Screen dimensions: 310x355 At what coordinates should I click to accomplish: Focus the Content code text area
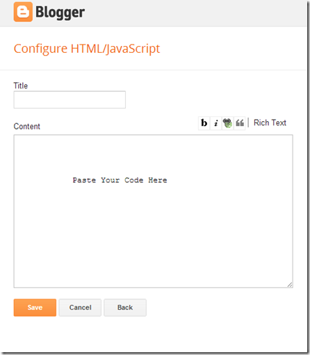click(x=153, y=211)
